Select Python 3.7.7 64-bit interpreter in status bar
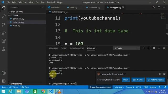 point(10,87)
